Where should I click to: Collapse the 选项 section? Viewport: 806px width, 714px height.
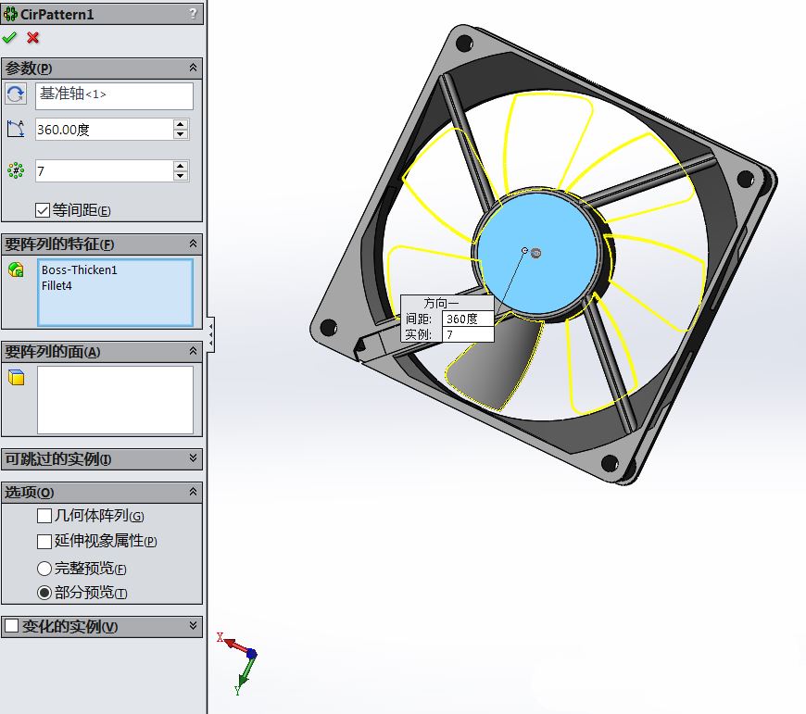click(193, 492)
